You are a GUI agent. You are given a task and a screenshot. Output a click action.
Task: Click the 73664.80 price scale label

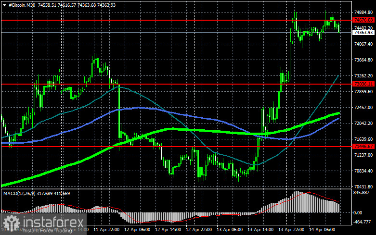click(363, 60)
